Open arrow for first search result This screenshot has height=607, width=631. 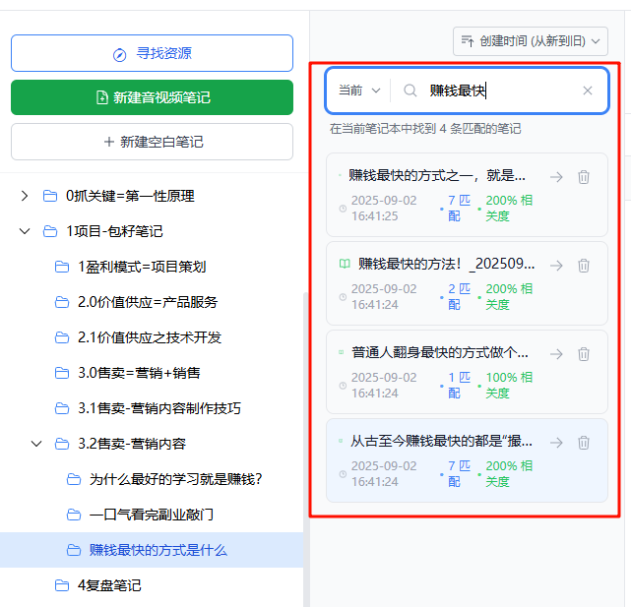tap(556, 177)
